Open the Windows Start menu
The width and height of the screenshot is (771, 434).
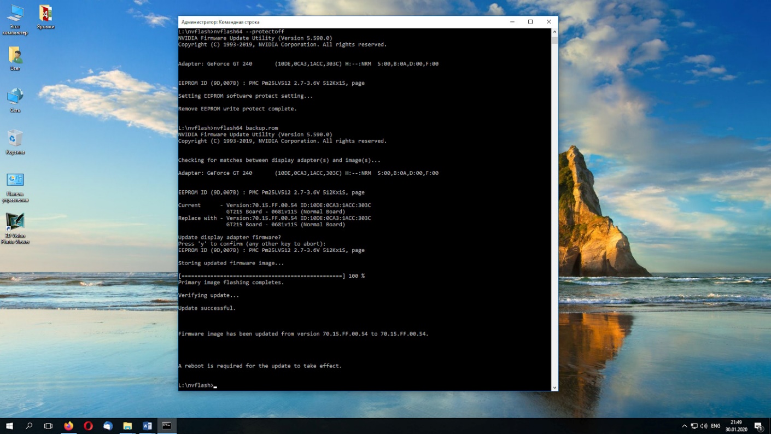(9, 426)
